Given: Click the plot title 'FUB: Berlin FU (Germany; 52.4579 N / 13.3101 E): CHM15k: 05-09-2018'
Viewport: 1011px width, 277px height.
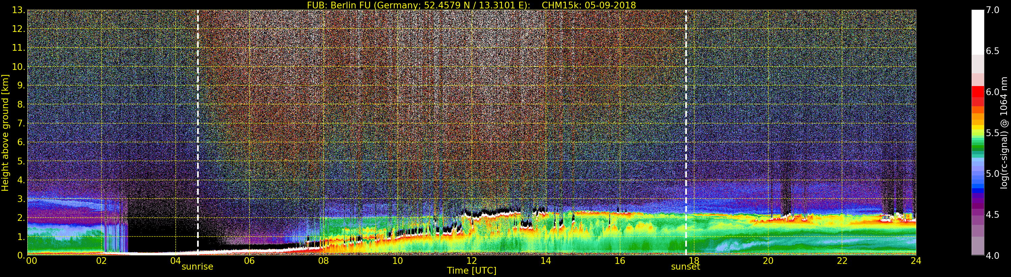Looking at the screenshot, I should point(471,5).
